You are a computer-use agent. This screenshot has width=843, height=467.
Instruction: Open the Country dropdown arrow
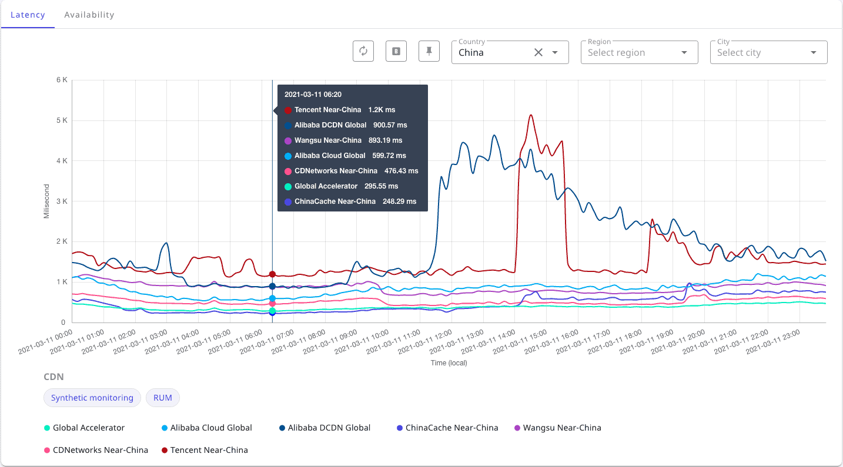tap(555, 52)
